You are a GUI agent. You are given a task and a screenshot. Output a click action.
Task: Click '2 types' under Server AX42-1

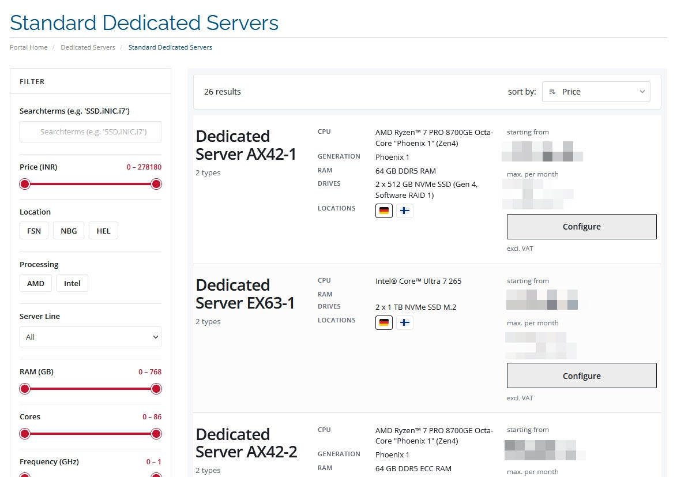(x=208, y=172)
